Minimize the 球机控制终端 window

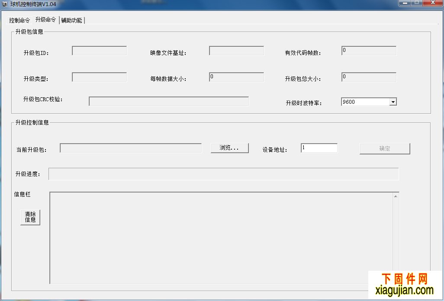point(405,3)
